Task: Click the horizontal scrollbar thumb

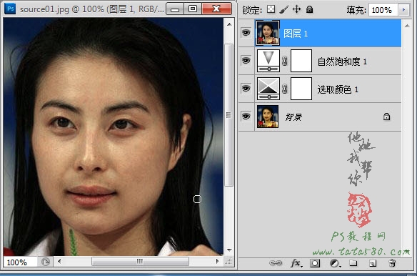Action: (x=141, y=262)
